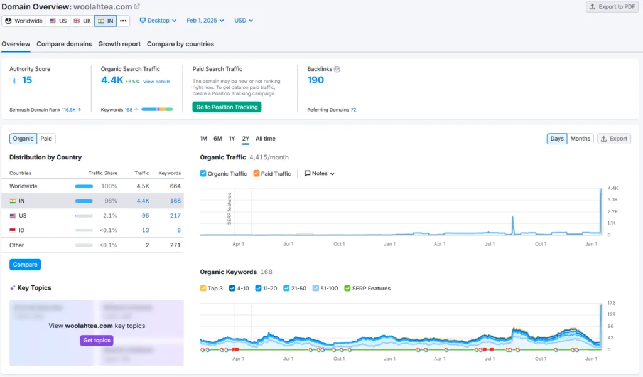Select All time range
643x377 pixels.
tap(266, 139)
